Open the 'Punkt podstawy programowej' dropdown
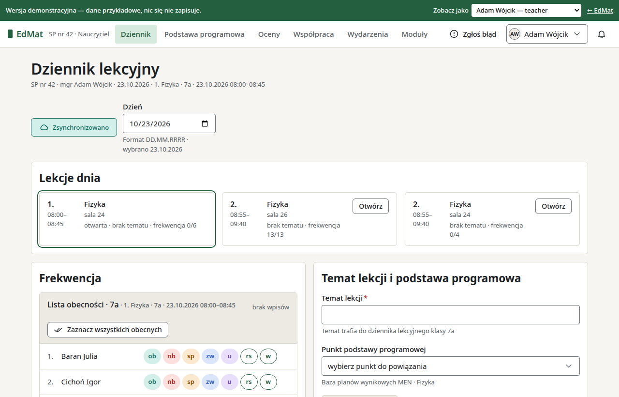The width and height of the screenshot is (619, 397). tap(451, 366)
